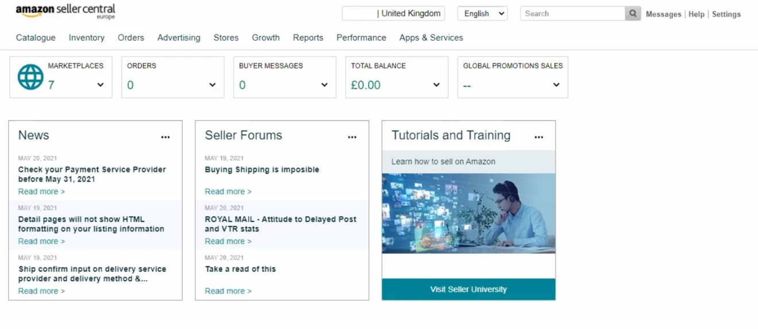The height and width of the screenshot is (329, 758).
Task: Click the search input field
Action: click(573, 13)
